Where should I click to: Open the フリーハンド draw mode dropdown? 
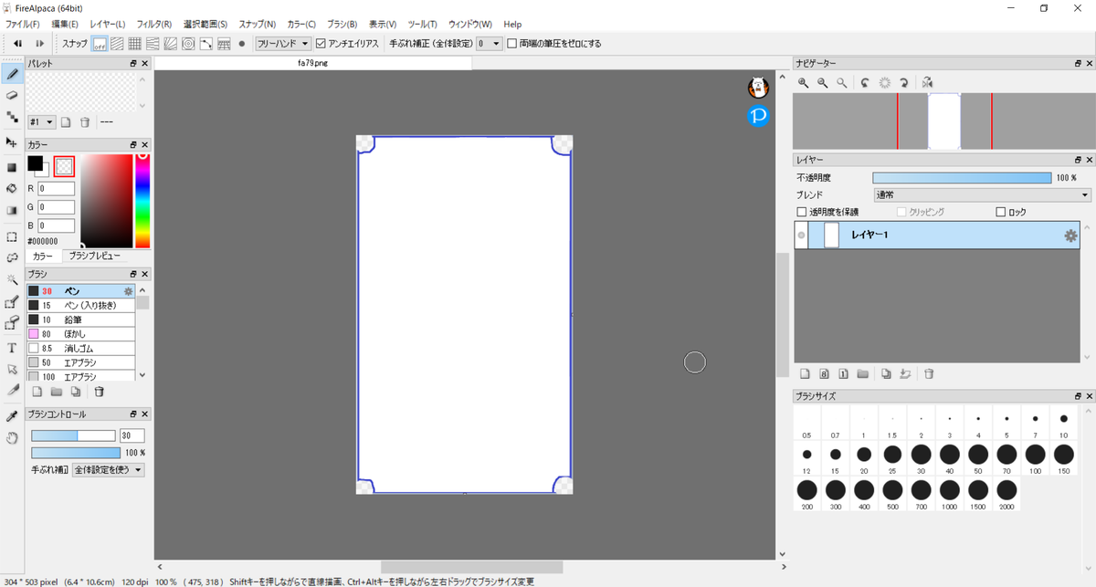283,43
